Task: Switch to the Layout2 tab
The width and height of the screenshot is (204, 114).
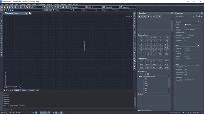Action: coord(32,90)
